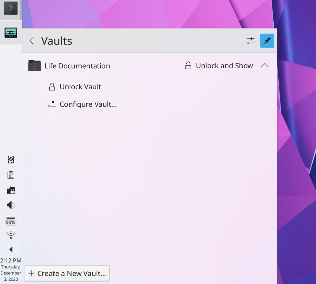The height and width of the screenshot is (284, 316).
Task: Click Create a New Vault... button
Action: pyautogui.click(x=67, y=273)
